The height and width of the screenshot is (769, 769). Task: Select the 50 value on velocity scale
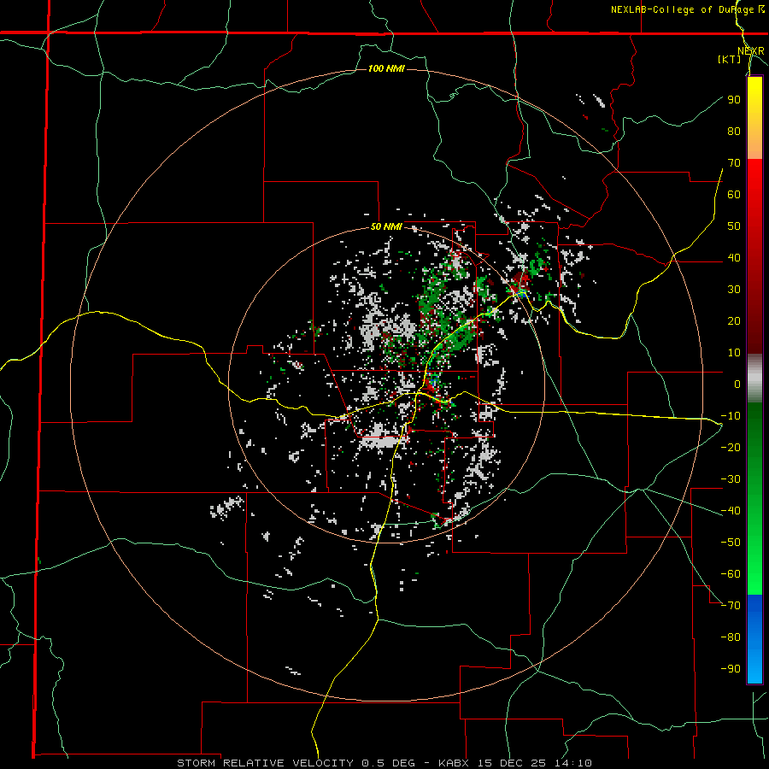point(734,226)
